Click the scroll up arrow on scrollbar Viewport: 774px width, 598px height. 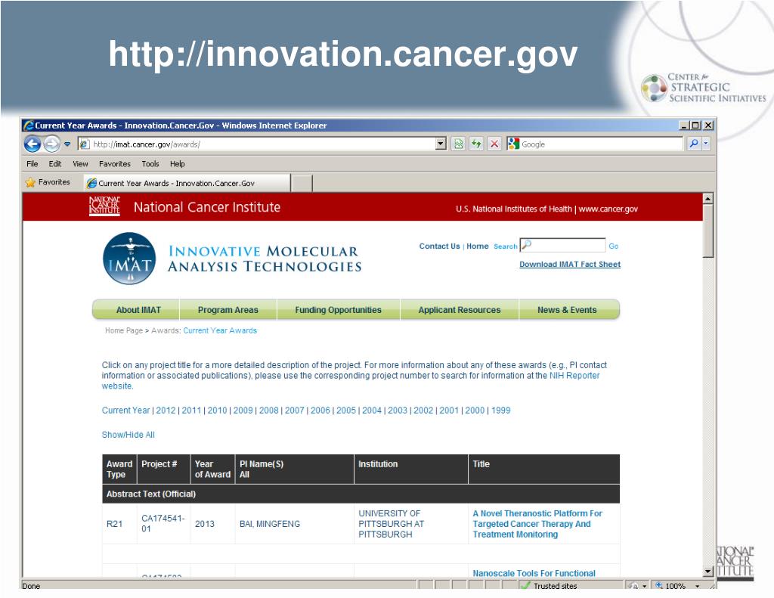707,199
